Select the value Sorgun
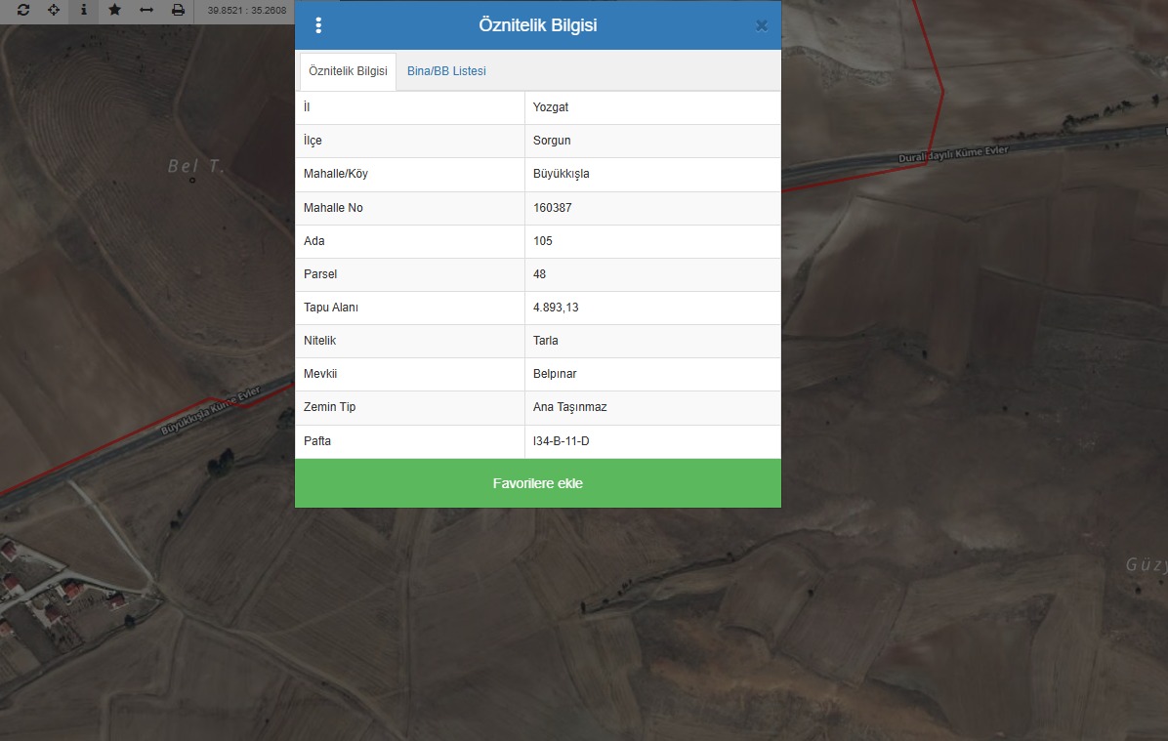Image resolution: width=1168 pixels, height=741 pixels. [x=552, y=141]
